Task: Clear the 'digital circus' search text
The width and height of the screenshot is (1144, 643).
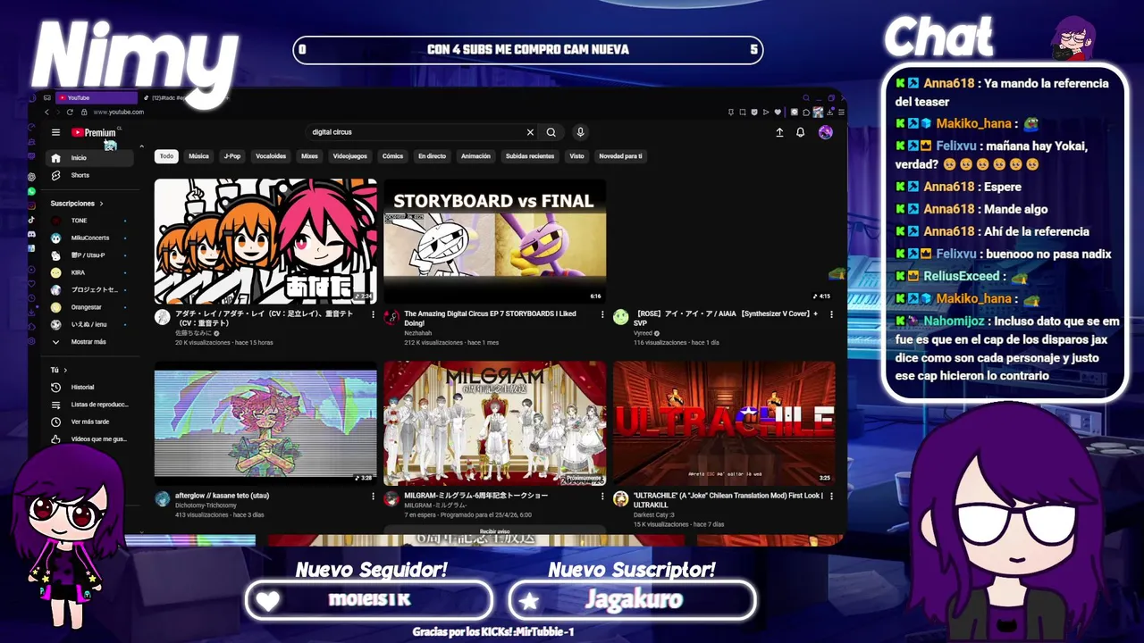Action: (x=530, y=132)
